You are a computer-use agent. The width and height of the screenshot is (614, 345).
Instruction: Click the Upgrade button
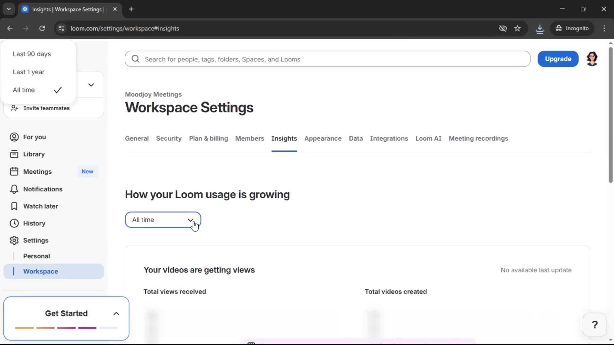pos(558,59)
